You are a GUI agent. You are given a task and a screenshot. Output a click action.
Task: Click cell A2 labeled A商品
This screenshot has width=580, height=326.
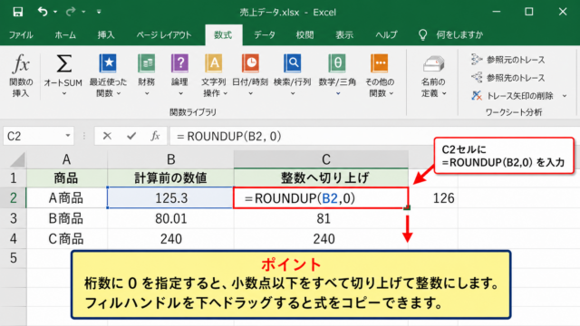click(66, 198)
